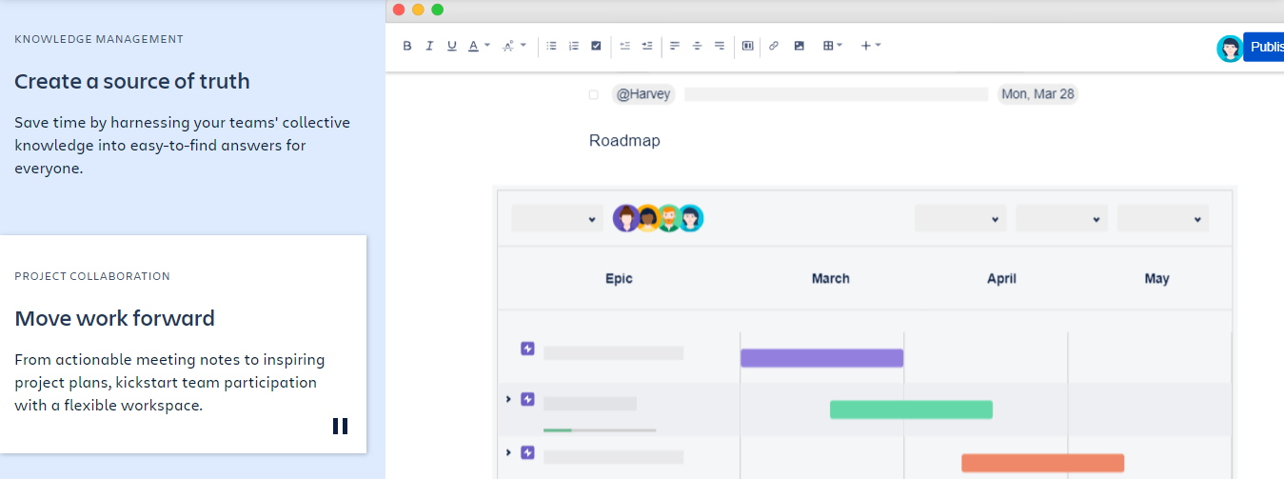This screenshot has height=479, width=1284.
Task: Open the table dropdown arrow
Action: 840,45
